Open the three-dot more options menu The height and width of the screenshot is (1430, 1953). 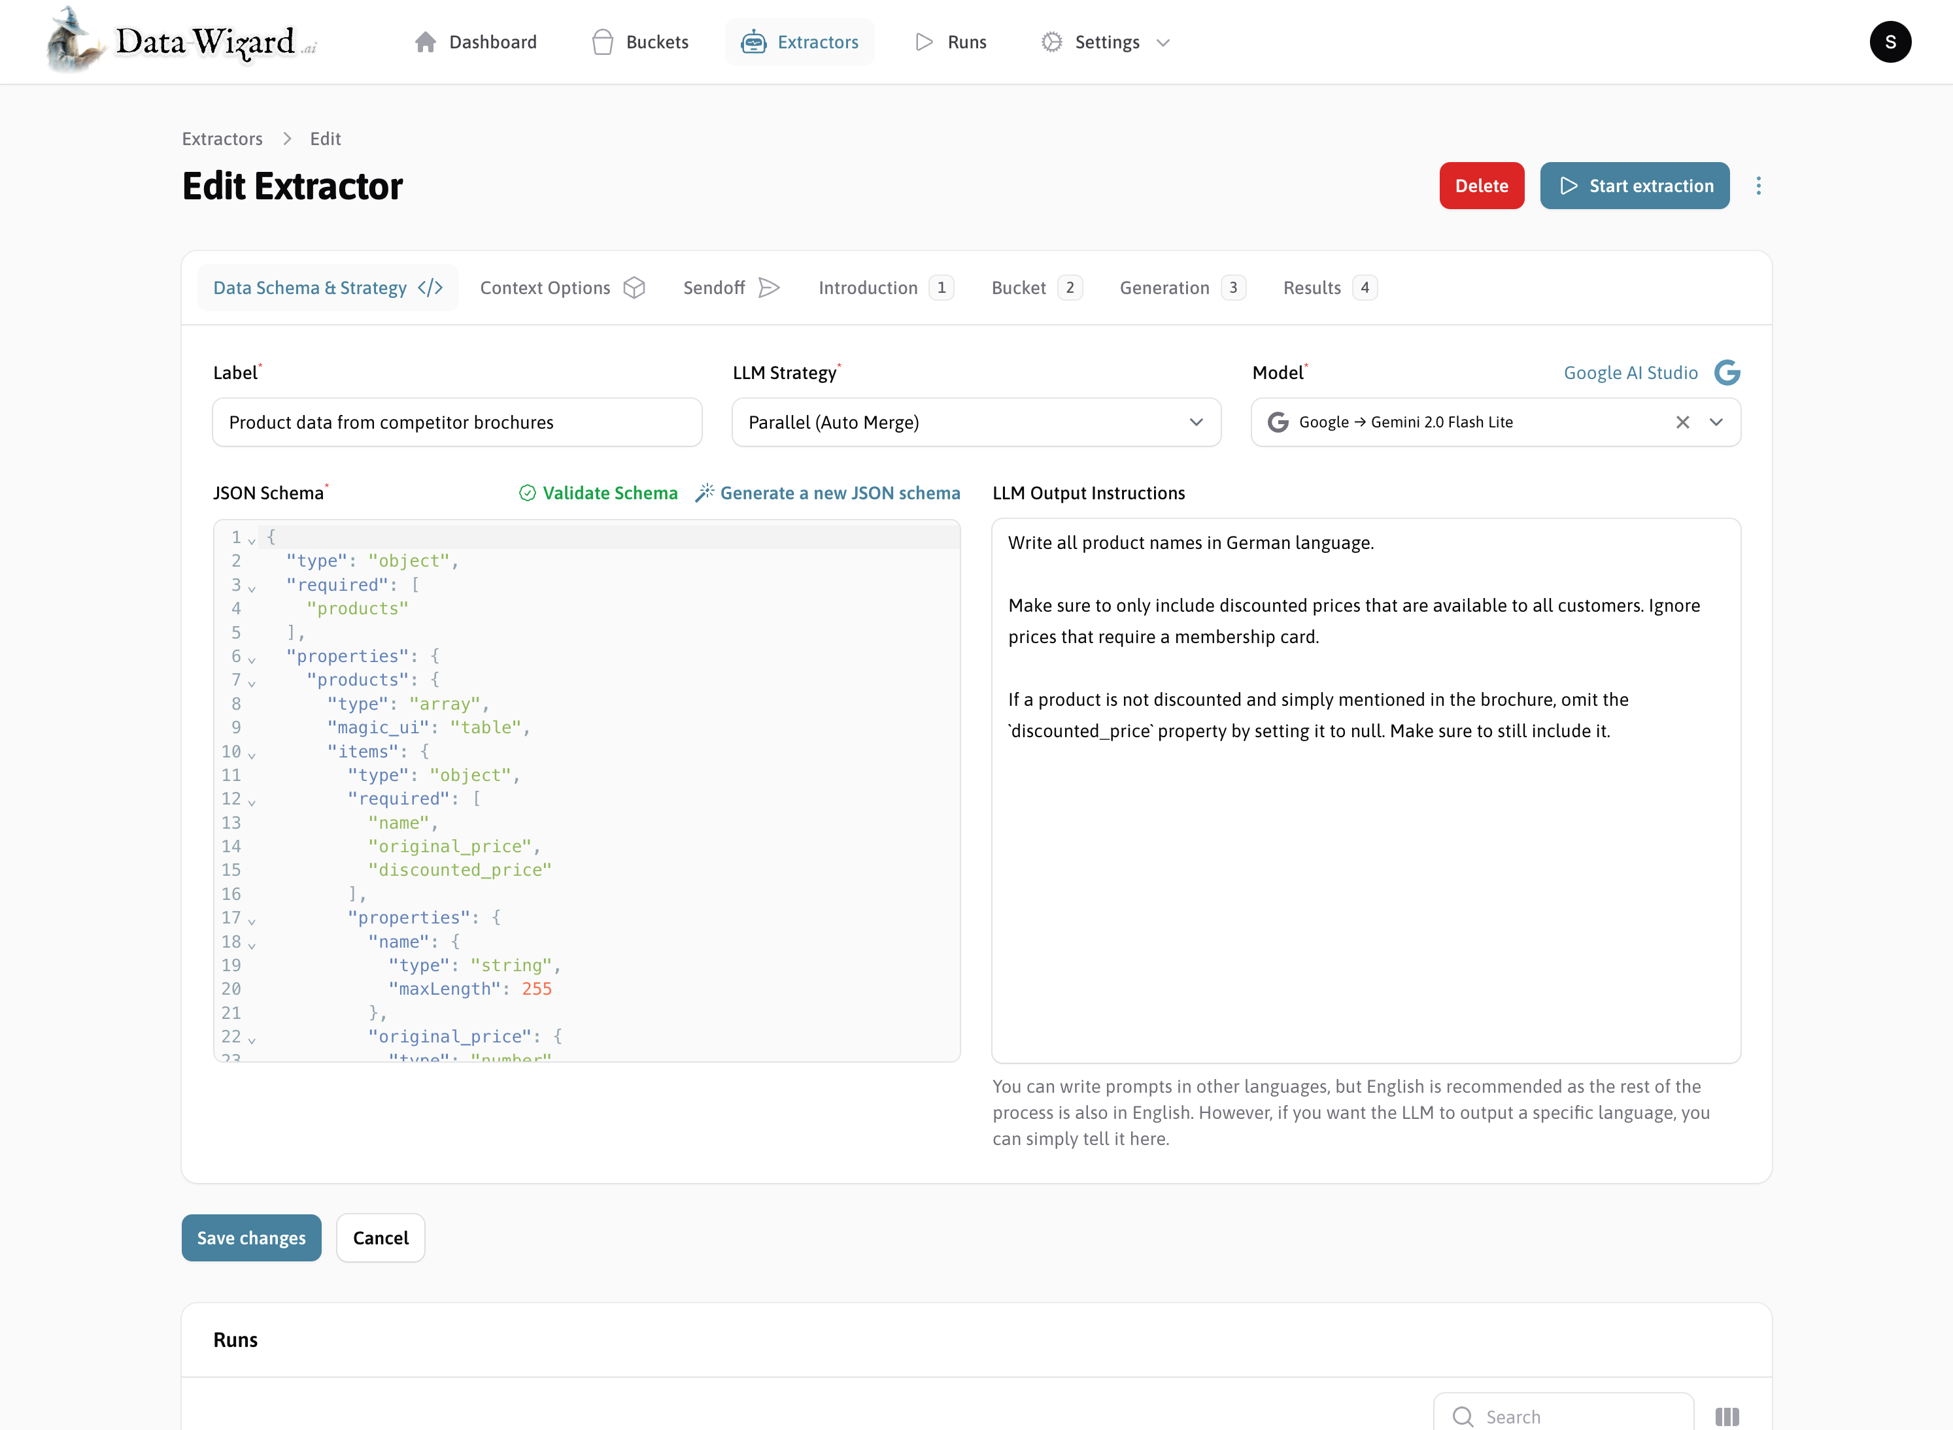tap(1758, 186)
